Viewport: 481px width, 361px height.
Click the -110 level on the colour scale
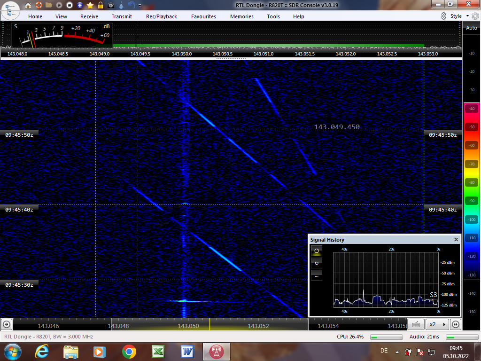(472, 238)
